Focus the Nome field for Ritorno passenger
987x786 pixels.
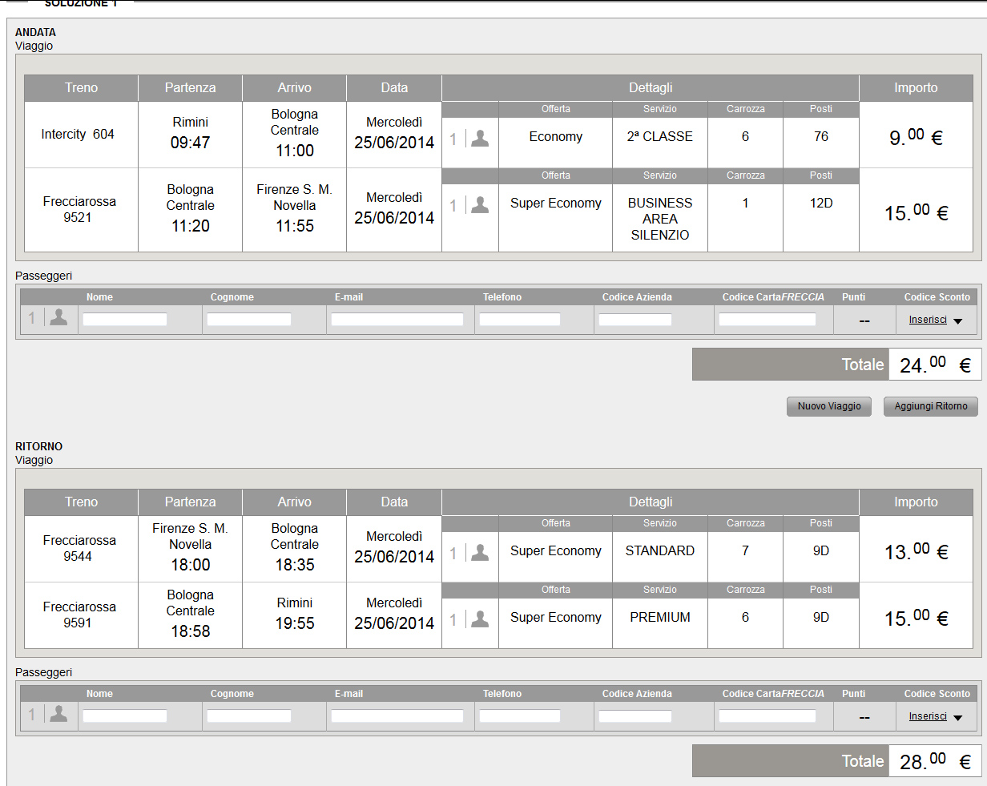click(x=125, y=715)
